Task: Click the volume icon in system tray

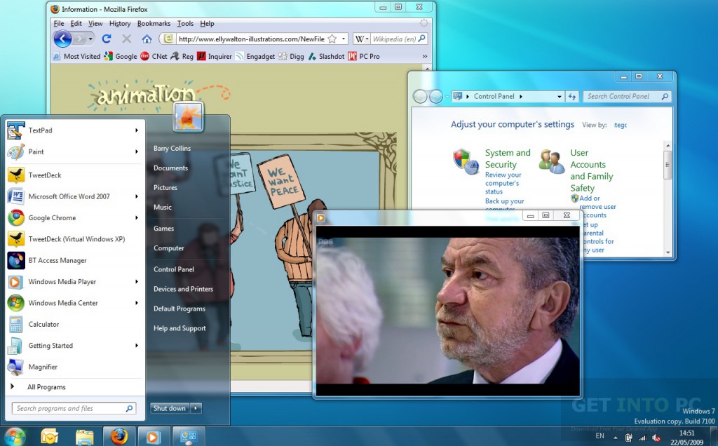Action: click(656, 438)
